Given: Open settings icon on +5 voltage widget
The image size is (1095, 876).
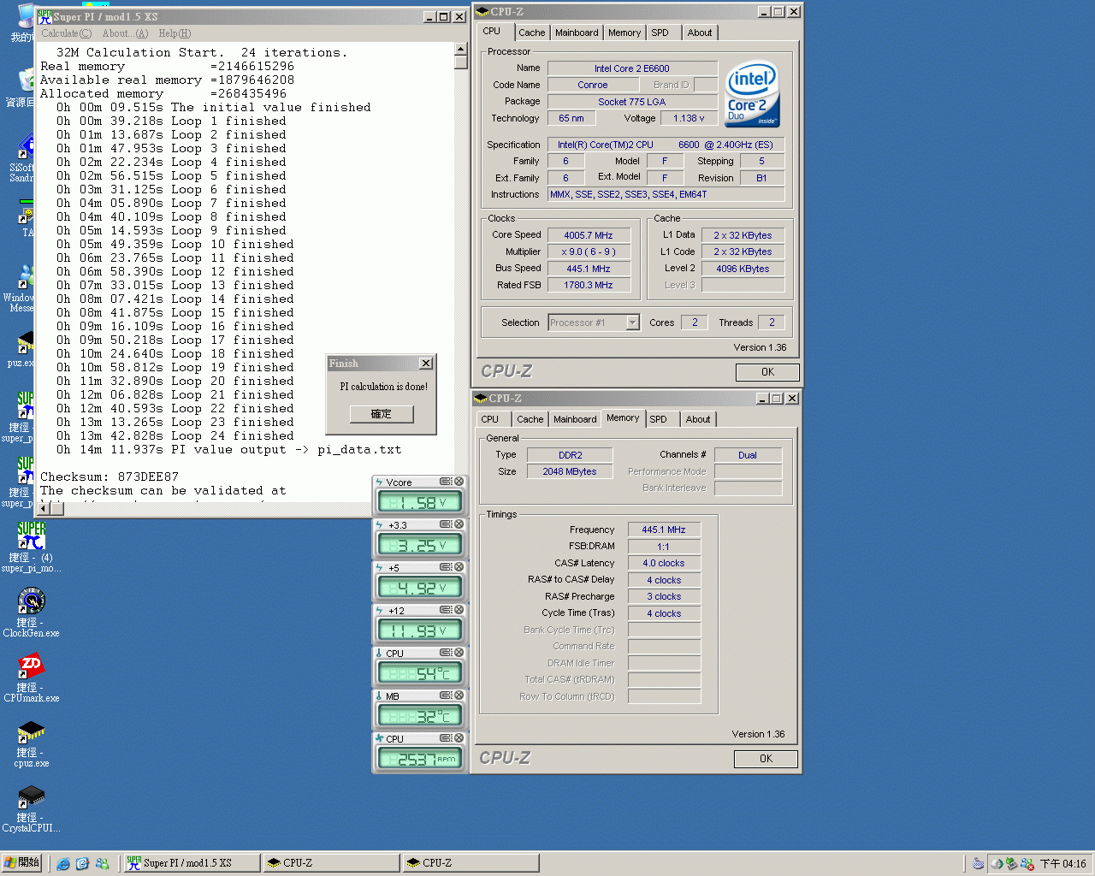Looking at the screenshot, I should (x=446, y=567).
